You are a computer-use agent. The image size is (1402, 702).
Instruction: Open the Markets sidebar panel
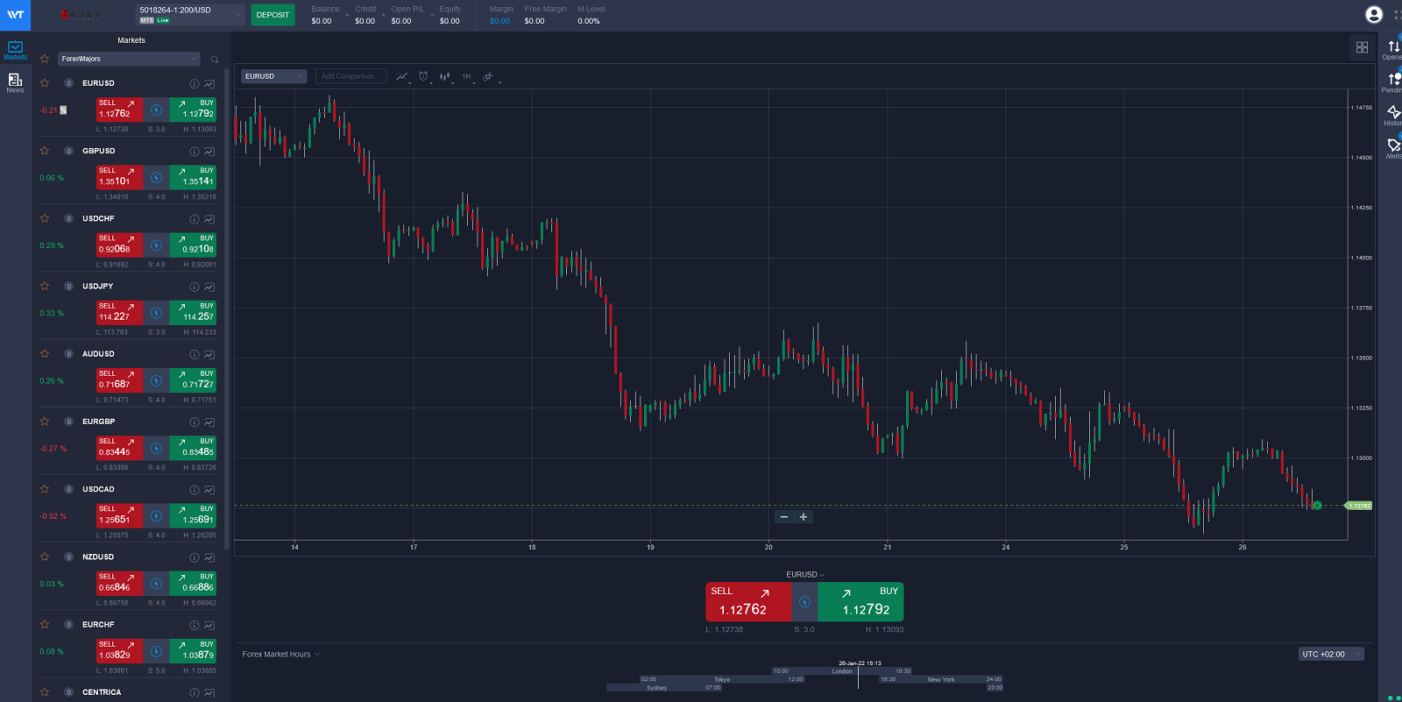click(x=15, y=50)
